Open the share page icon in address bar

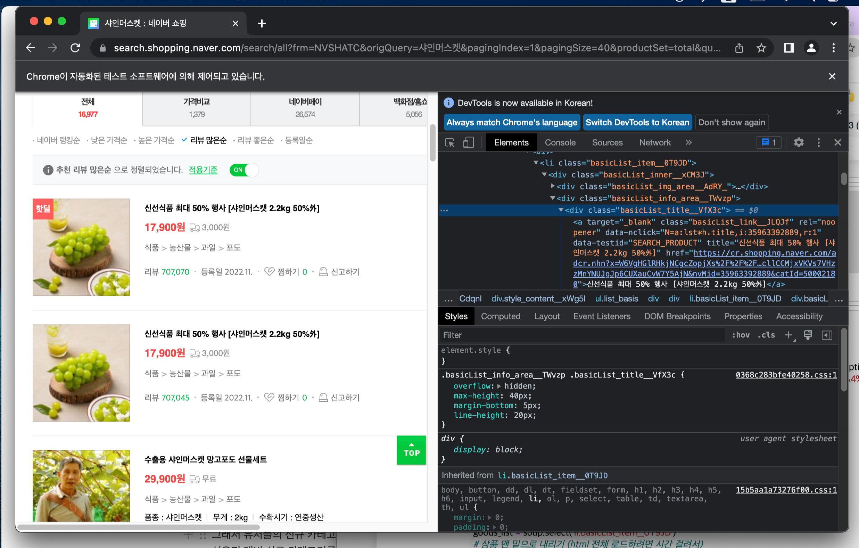(739, 48)
